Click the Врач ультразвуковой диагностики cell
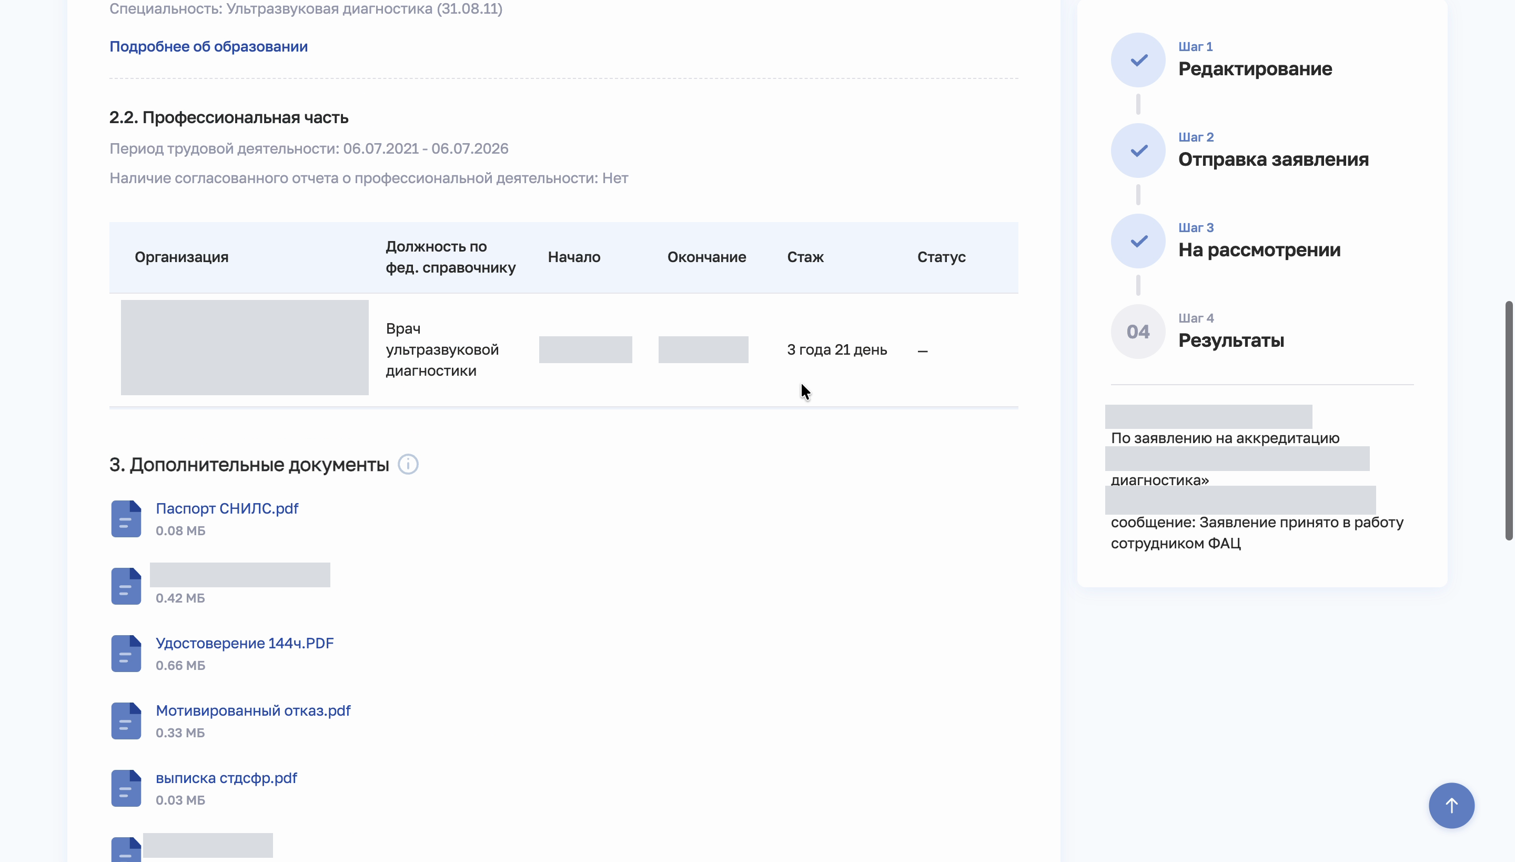 pyautogui.click(x=442, y=349)
